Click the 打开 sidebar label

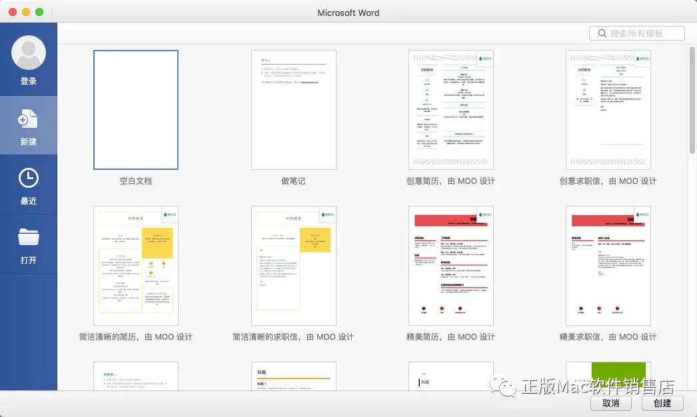click(29, 260)
